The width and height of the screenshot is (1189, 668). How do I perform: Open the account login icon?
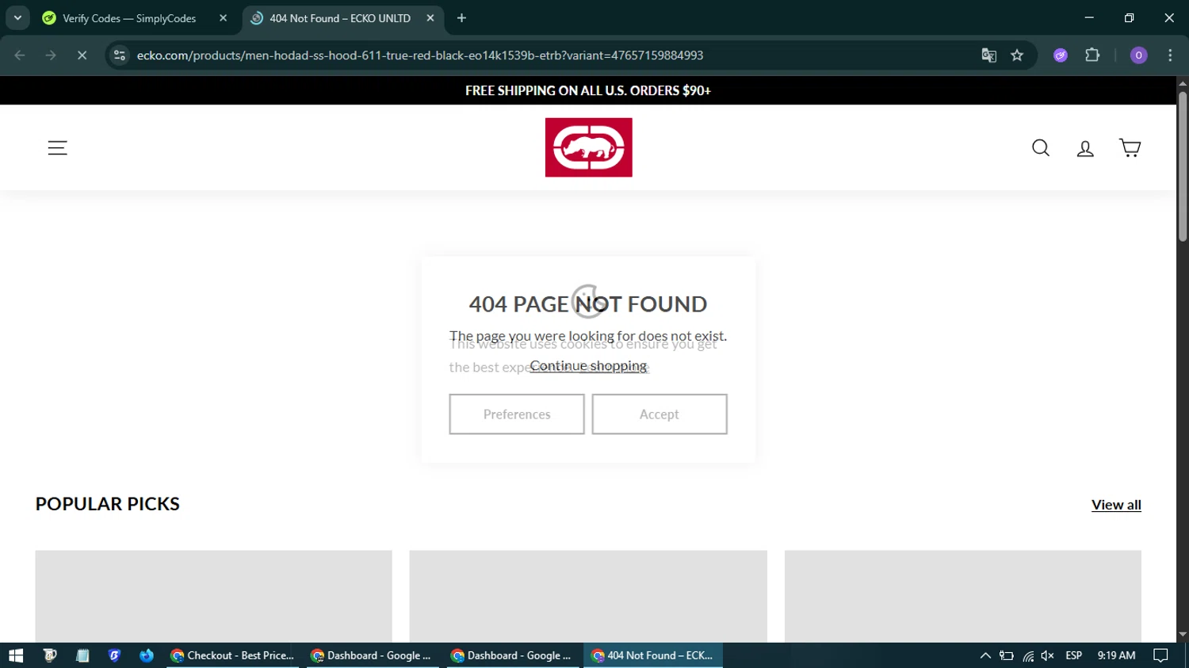pyautogui.click(x=1085, y=148)
